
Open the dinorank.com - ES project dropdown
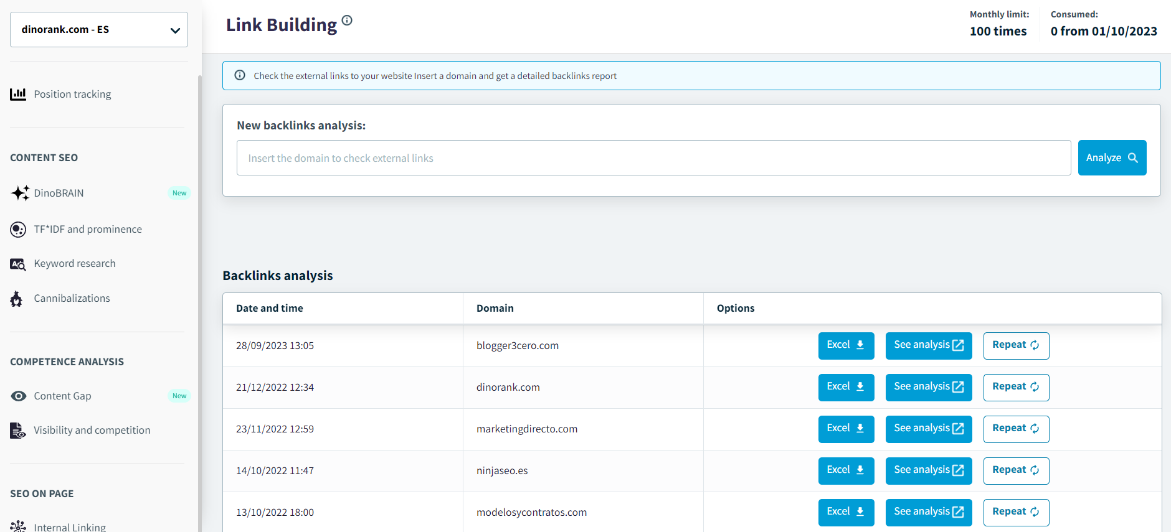(99, 30)
